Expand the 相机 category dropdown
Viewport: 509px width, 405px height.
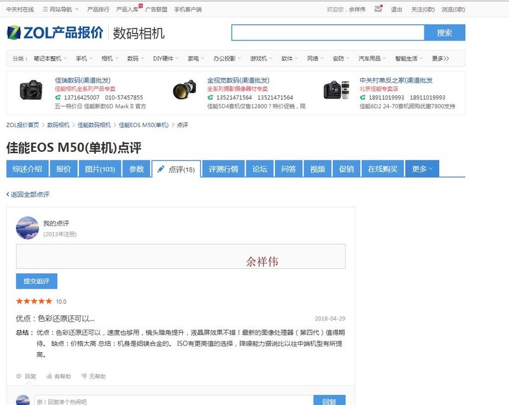(109, 58)
